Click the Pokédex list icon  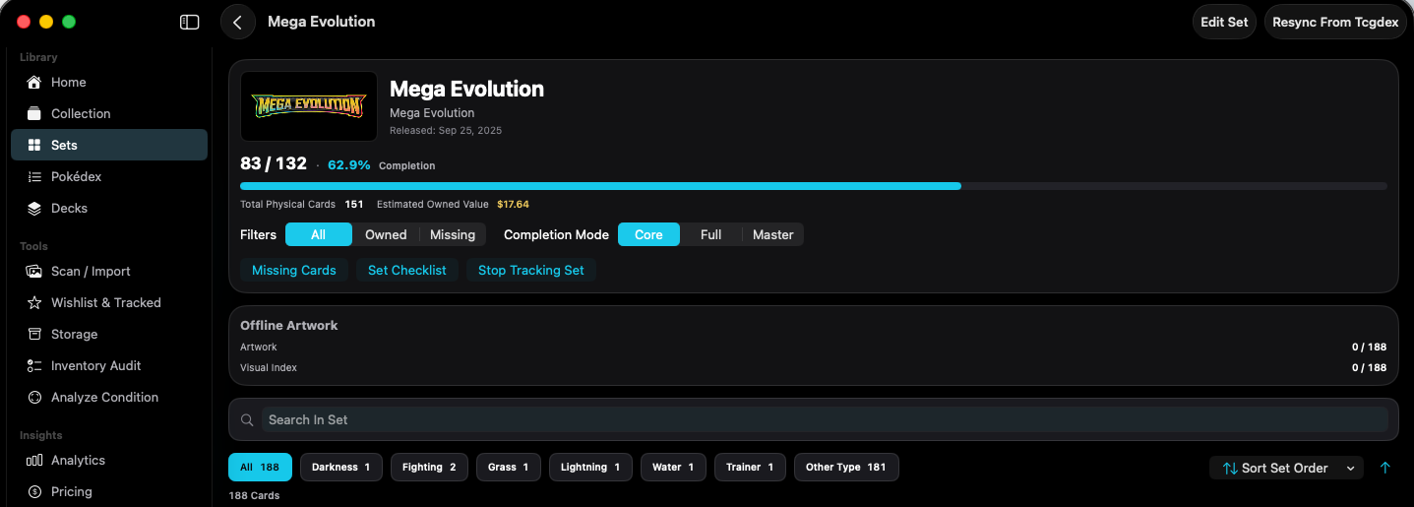point(34,176)
